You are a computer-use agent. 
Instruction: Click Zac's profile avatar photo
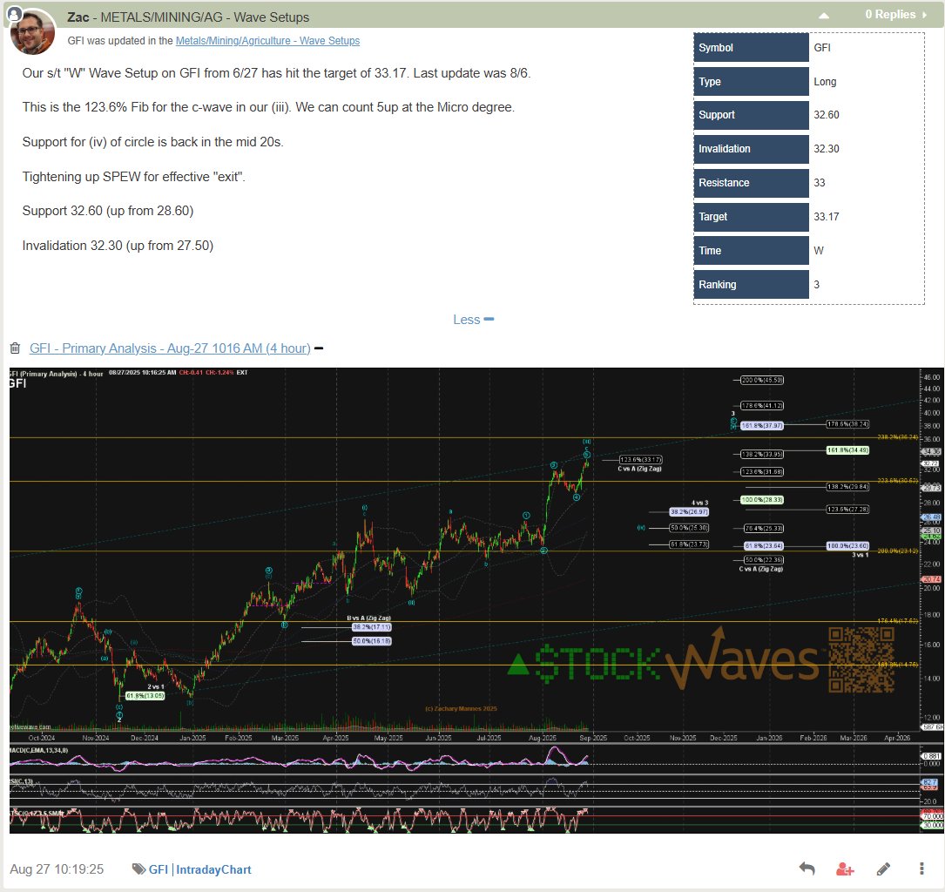tap(33, 32)
